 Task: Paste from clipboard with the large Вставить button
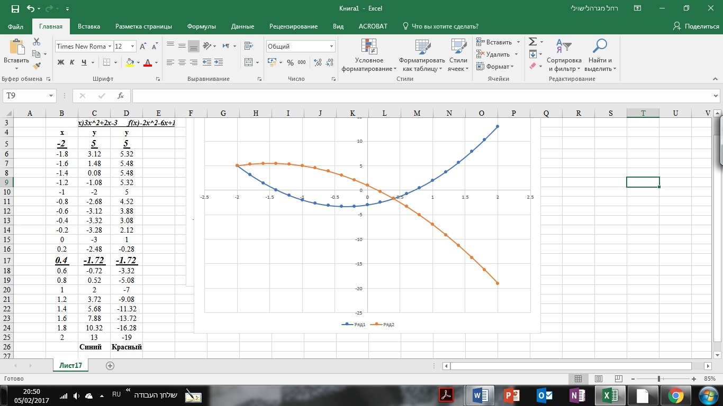point(16,54)
